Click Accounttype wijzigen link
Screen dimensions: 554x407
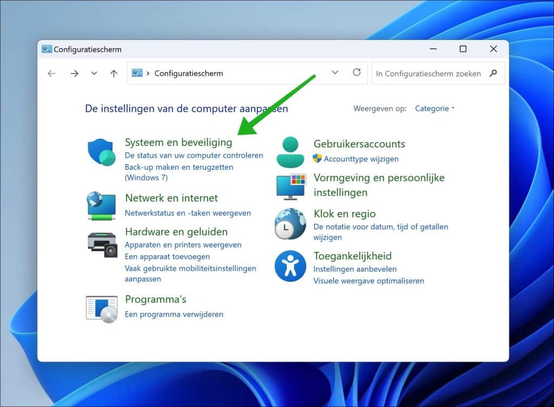tap(361, 159)
